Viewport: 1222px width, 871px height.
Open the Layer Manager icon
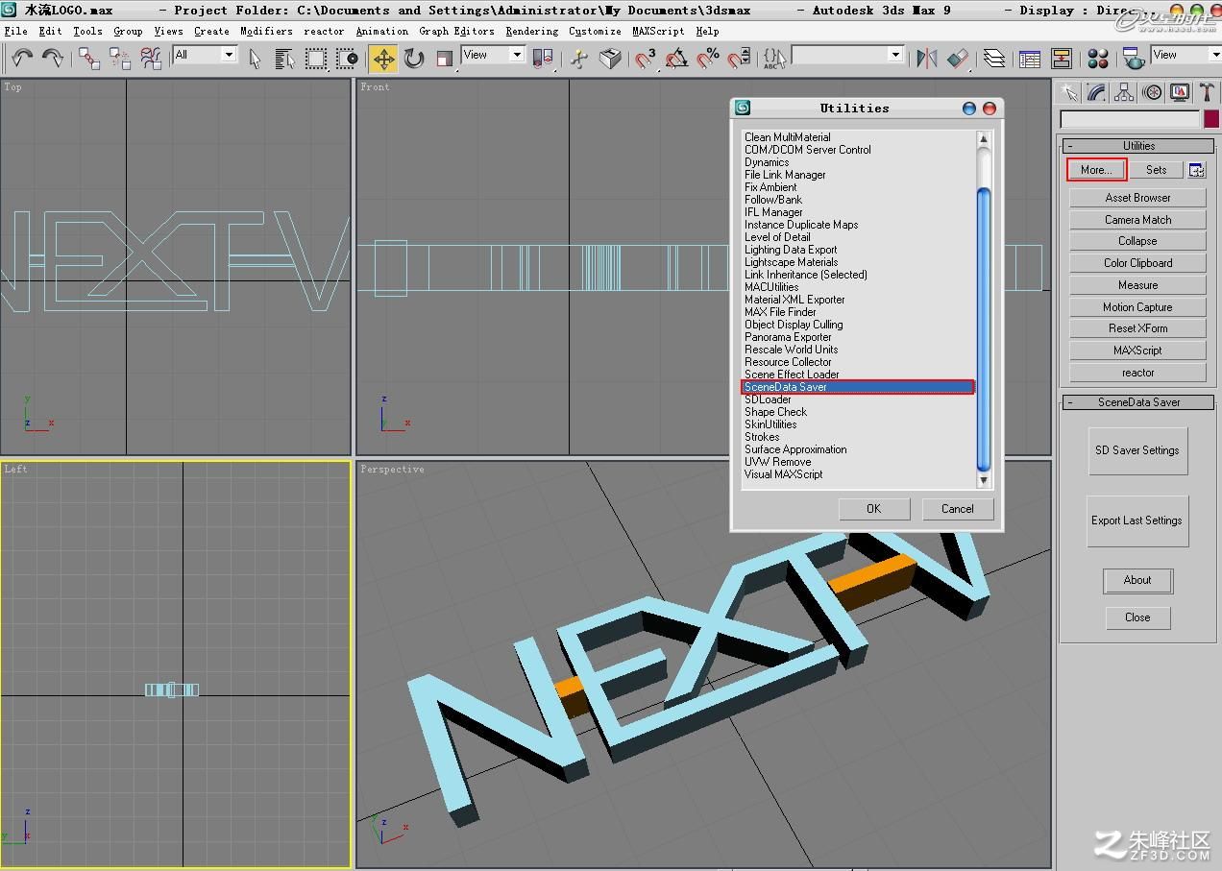click(994, 59)
